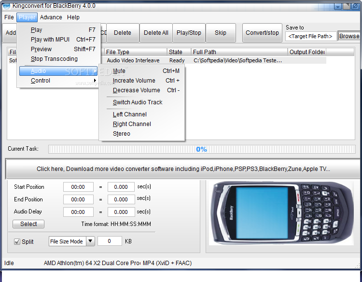362x282 pixels.
Task: Click the Skip button
Action: (221, 33)
